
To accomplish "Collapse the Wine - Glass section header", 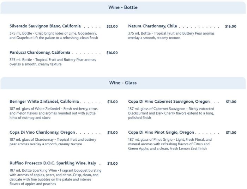I will (123, 83).
